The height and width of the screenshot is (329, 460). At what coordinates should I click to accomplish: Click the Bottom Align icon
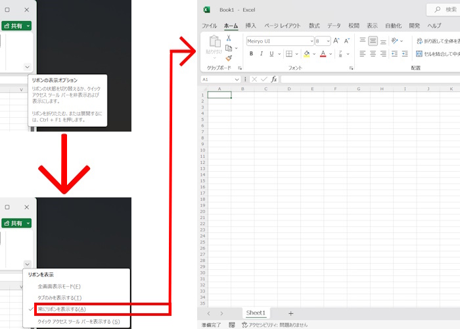[x=383, y=41]
